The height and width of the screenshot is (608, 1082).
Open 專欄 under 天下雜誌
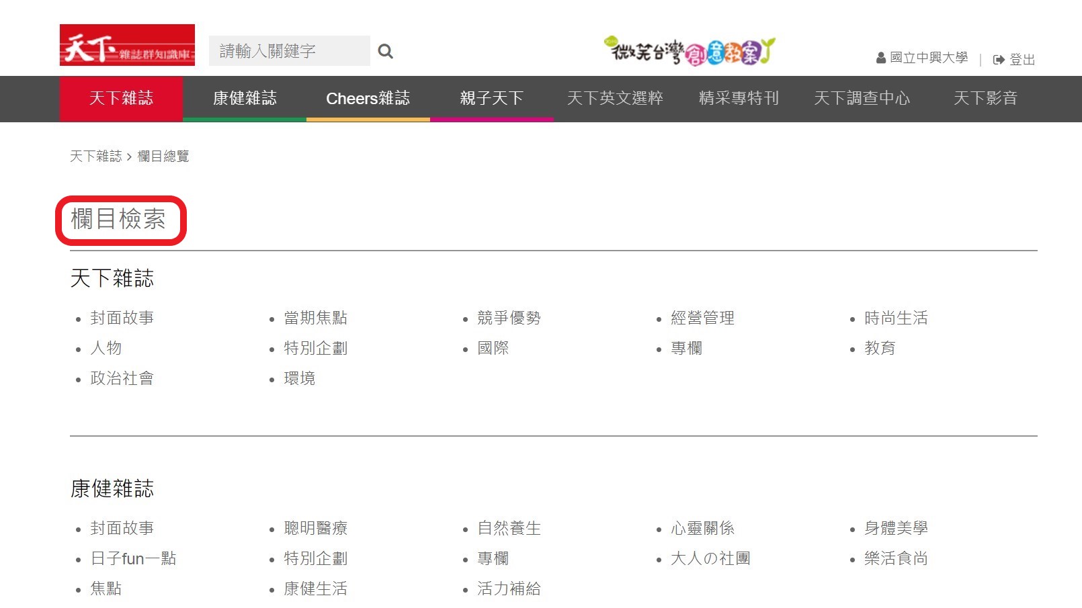coord(687,348)
